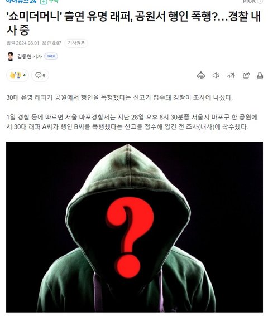This screenshot has width=268, height=317.
Task: Print the article using printer icon
Action: (260, 75)
